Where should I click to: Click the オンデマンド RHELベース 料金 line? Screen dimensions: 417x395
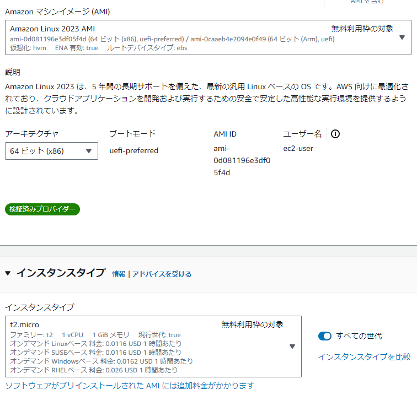(x=94, y=370)
